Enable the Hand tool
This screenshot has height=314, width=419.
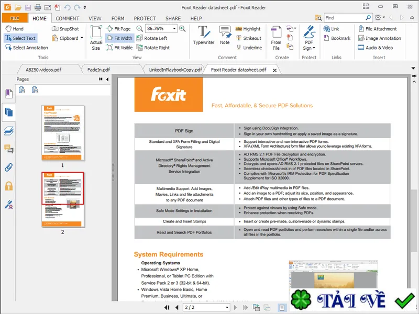(15, 29)
